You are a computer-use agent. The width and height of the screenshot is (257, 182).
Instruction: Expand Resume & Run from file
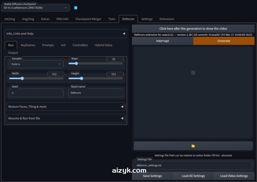(66, 118)
